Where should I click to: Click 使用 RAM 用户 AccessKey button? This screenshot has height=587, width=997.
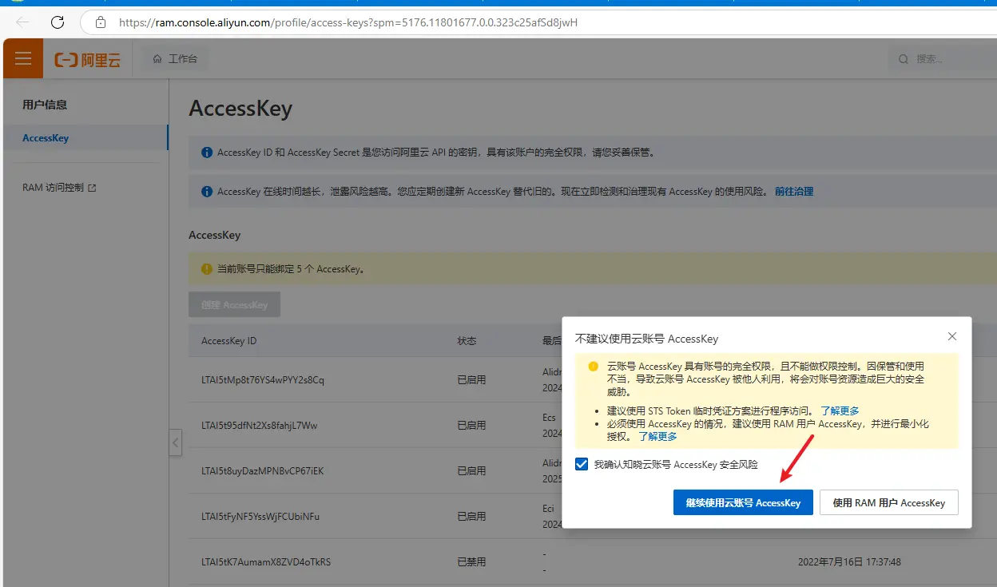888,503
